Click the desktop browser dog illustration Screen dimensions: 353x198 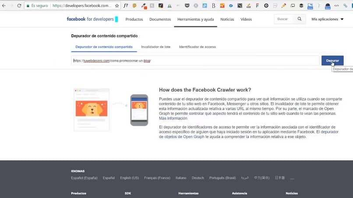pyautogui.click(x=92, y=110)
